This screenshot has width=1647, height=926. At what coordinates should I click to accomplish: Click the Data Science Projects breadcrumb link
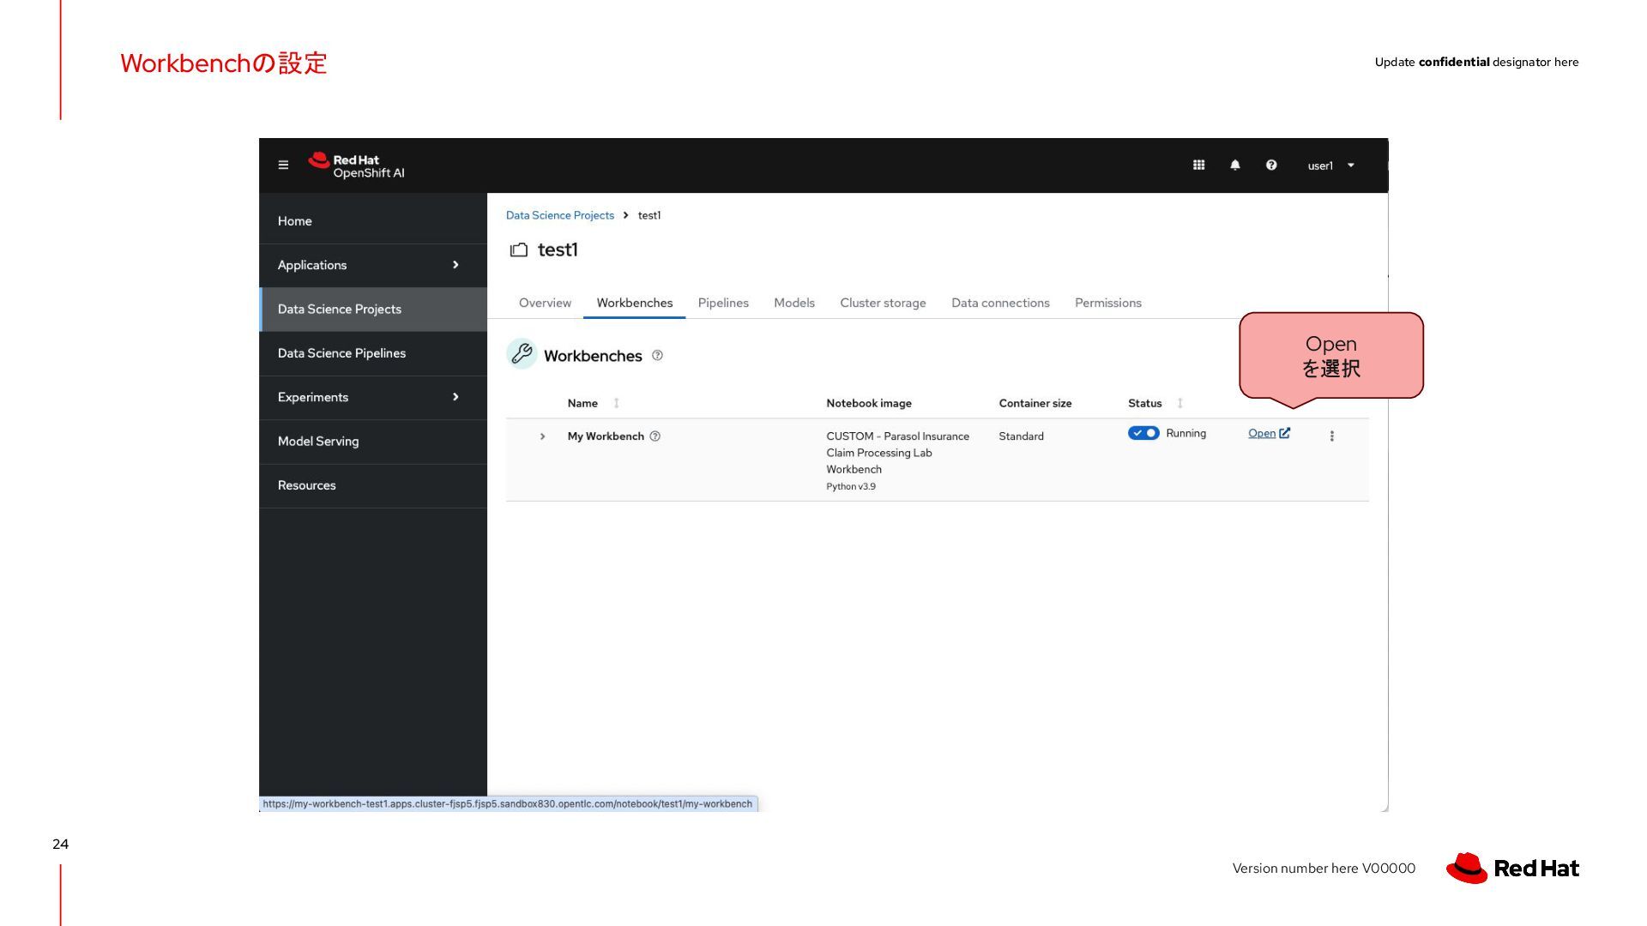[x=559, y=215]
